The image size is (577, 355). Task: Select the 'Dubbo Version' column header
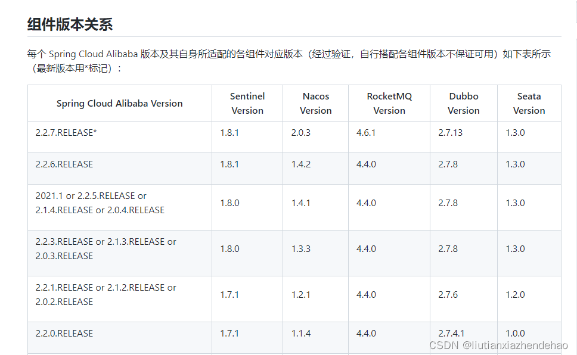(464, 104)
